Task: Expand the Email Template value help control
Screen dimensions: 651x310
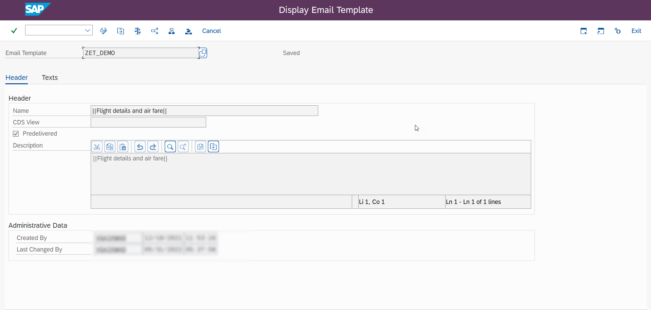Action: coord(203,53)
